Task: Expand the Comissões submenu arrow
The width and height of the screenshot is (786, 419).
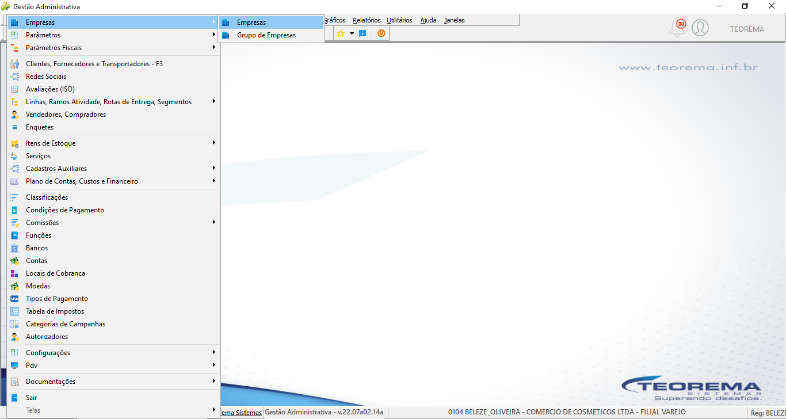Action: (213, 223)
